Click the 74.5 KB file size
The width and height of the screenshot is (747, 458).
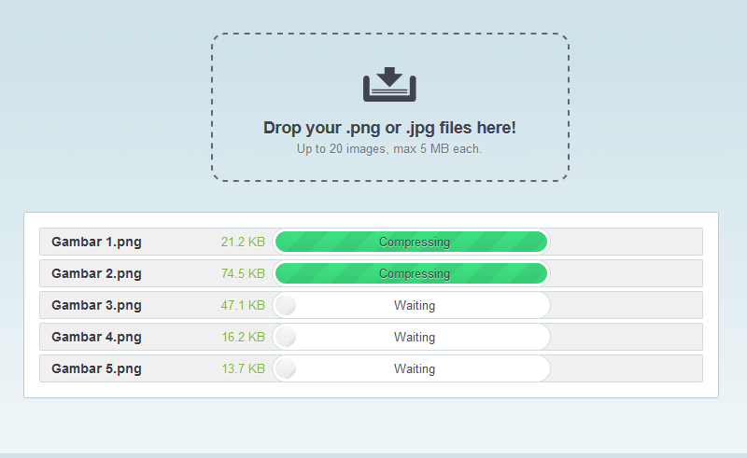(243, 273)
